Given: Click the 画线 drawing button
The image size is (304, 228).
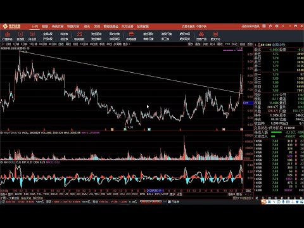Looking at the screenshot, I should (220, 44).
